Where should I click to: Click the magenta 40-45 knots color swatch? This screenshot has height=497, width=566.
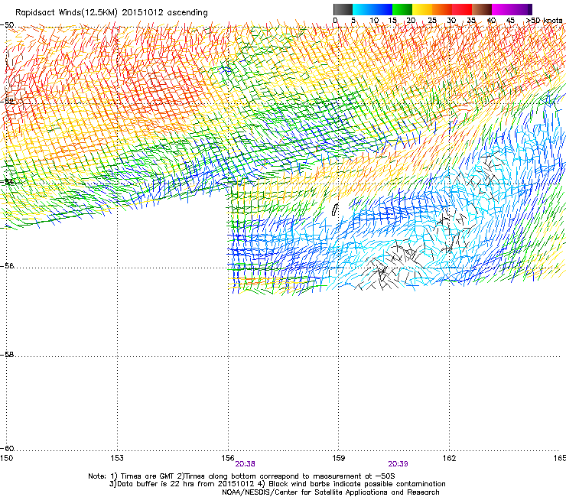tap(502, 9)
